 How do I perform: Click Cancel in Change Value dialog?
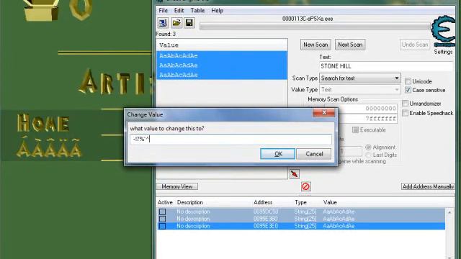pyautogui.click(x=314, y=154)
